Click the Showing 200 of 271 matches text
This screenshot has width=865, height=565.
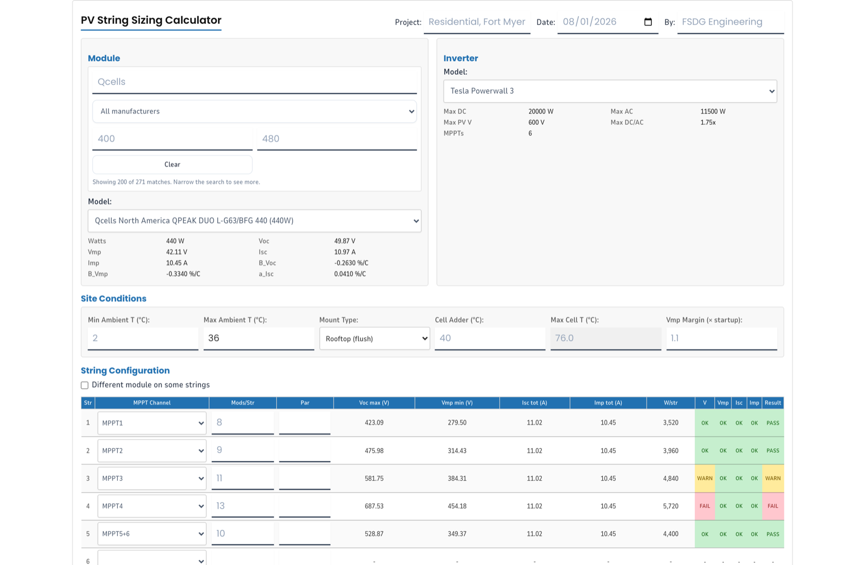point(176,182)
